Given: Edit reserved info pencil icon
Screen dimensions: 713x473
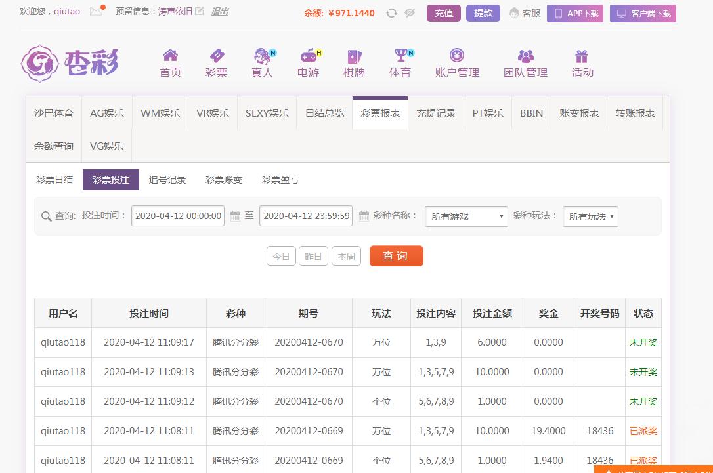Looking at the screenshot, I should (200, 11).
